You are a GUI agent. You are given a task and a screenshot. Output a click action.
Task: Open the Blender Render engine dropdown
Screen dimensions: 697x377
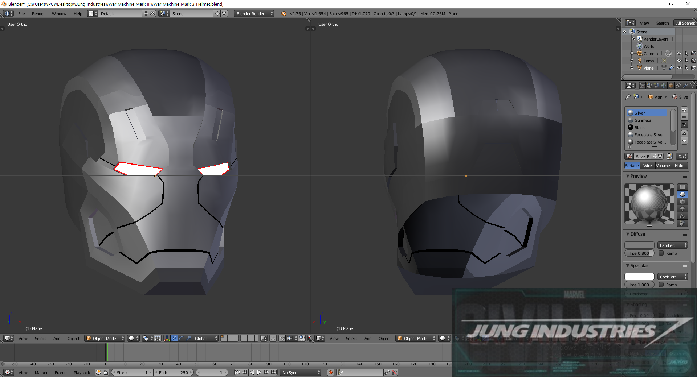(254, 13)
